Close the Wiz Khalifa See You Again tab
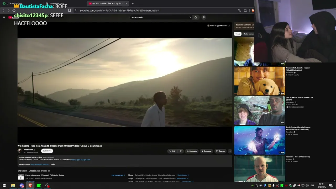The height and width of the screenshot is (189, 336). (126, 3)
